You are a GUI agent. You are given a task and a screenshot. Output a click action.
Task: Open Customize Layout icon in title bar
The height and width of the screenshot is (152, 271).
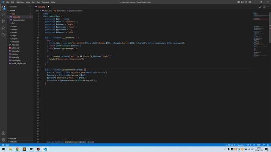(x=250, y=2)
